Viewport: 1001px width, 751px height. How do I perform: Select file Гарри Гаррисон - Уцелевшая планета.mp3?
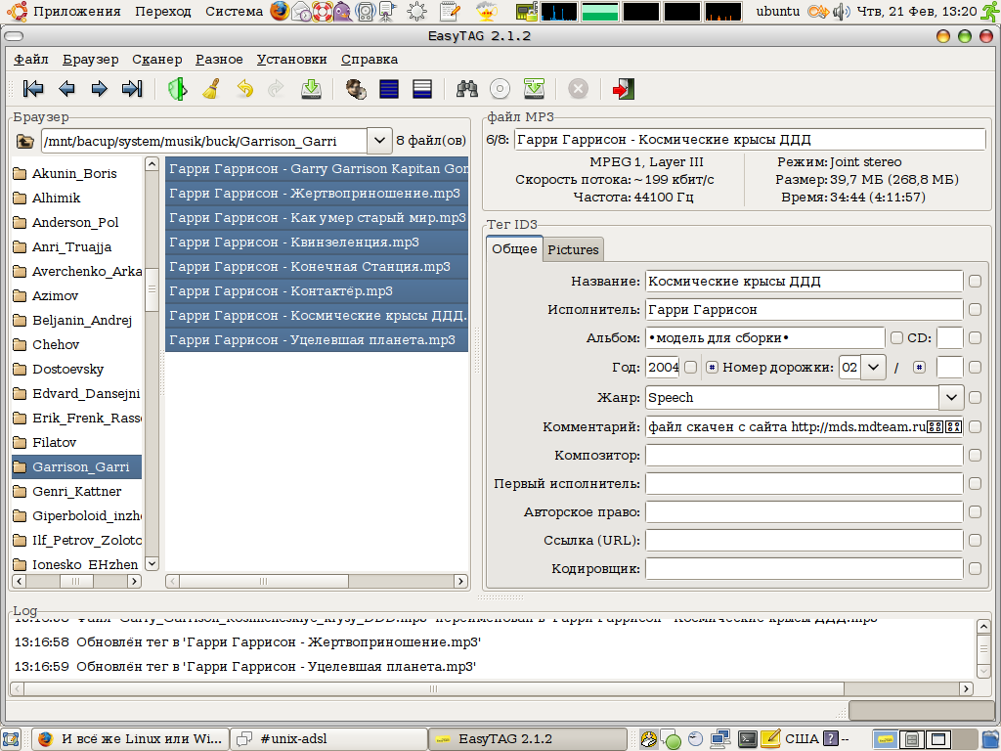click(317, 339)
